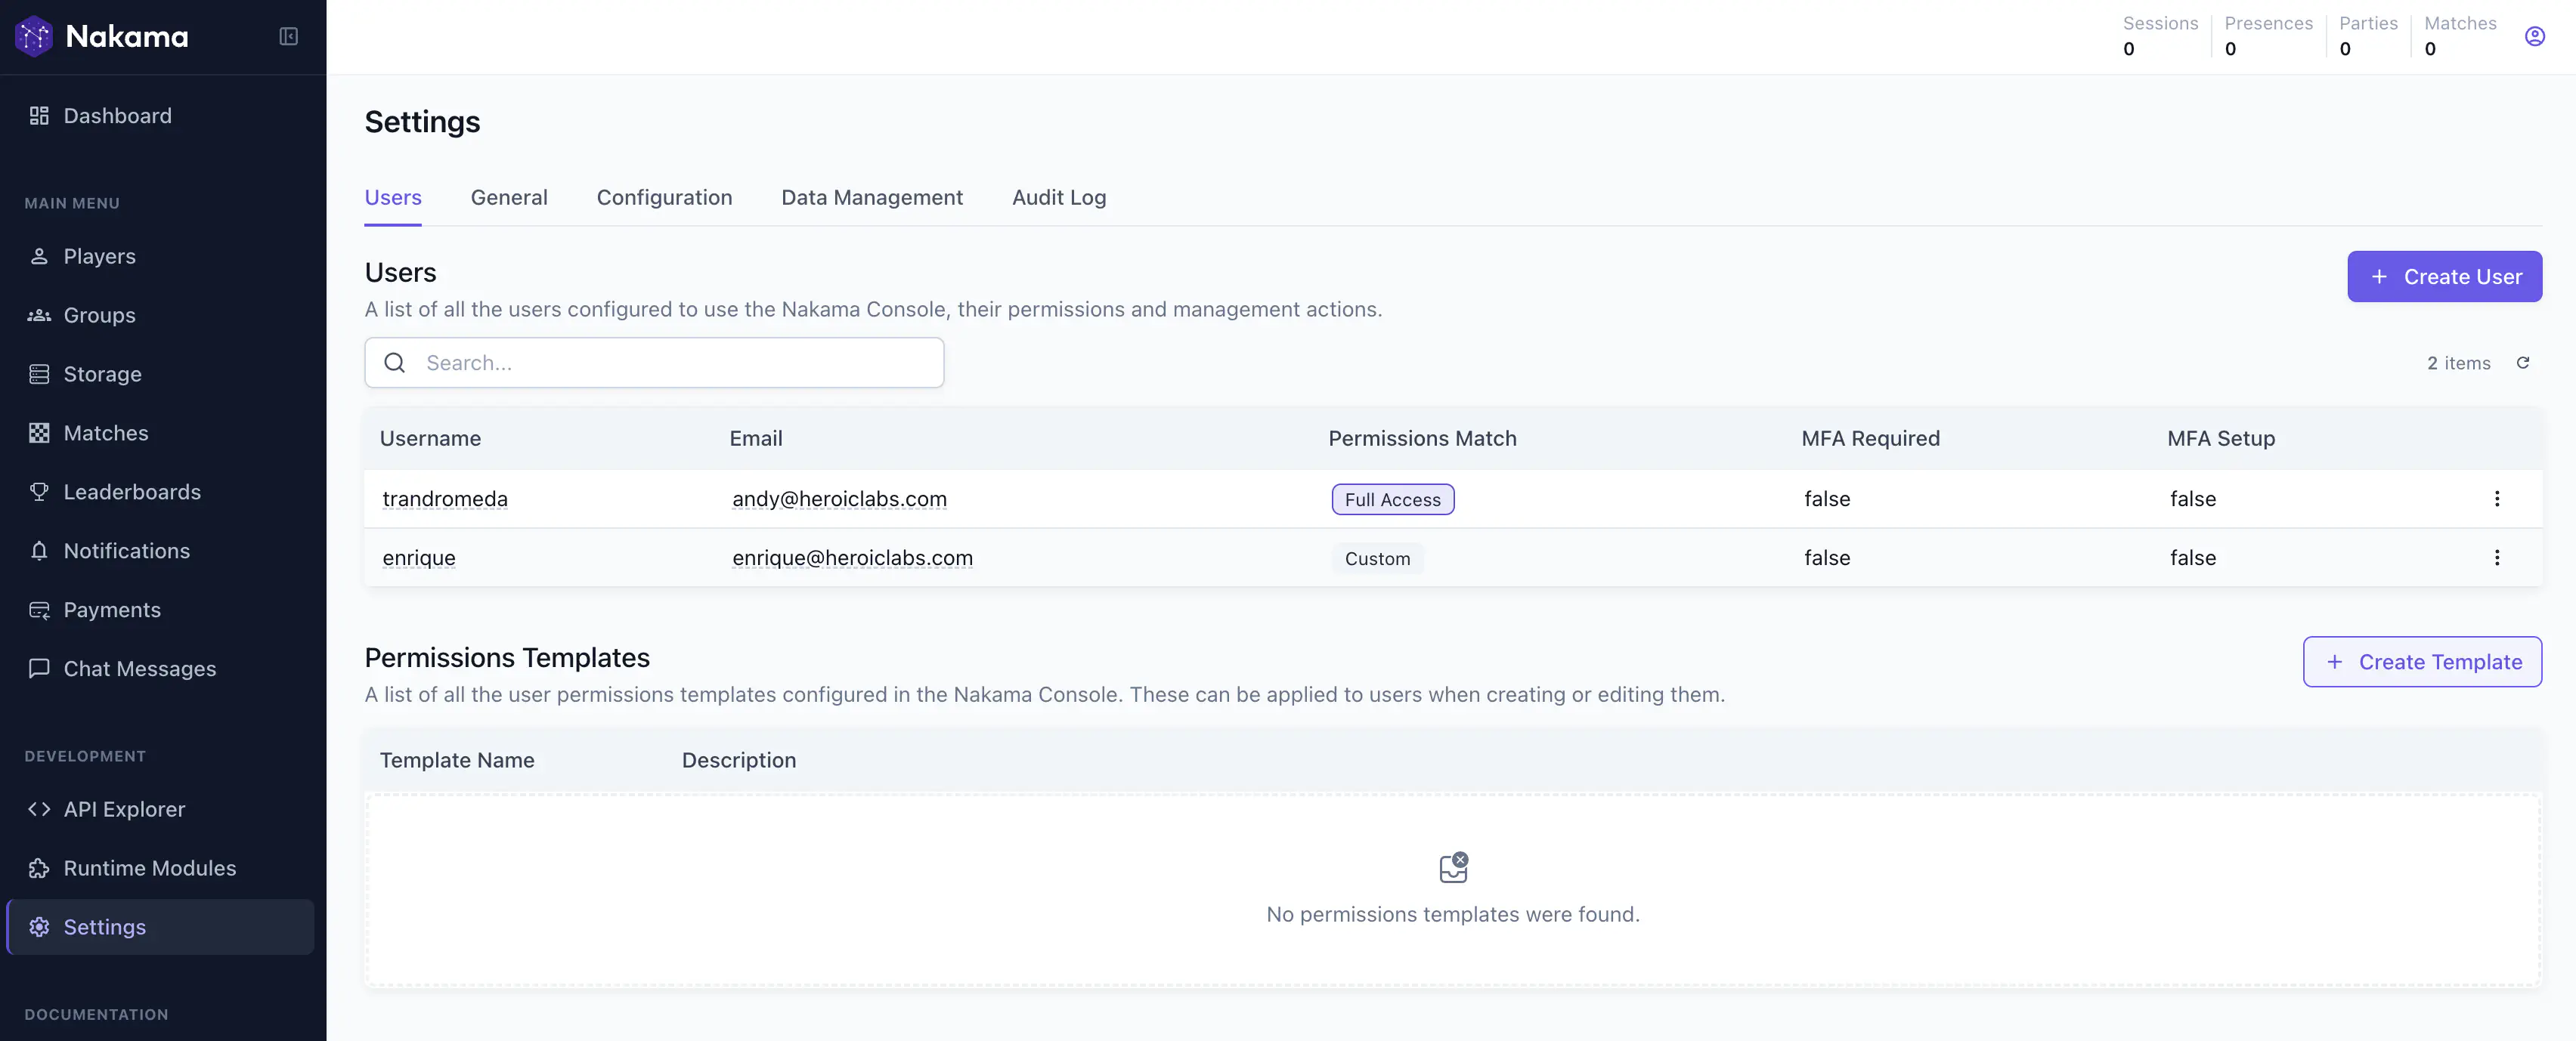Open user trandromeda

pyautogui.click(x=445, y=499)
